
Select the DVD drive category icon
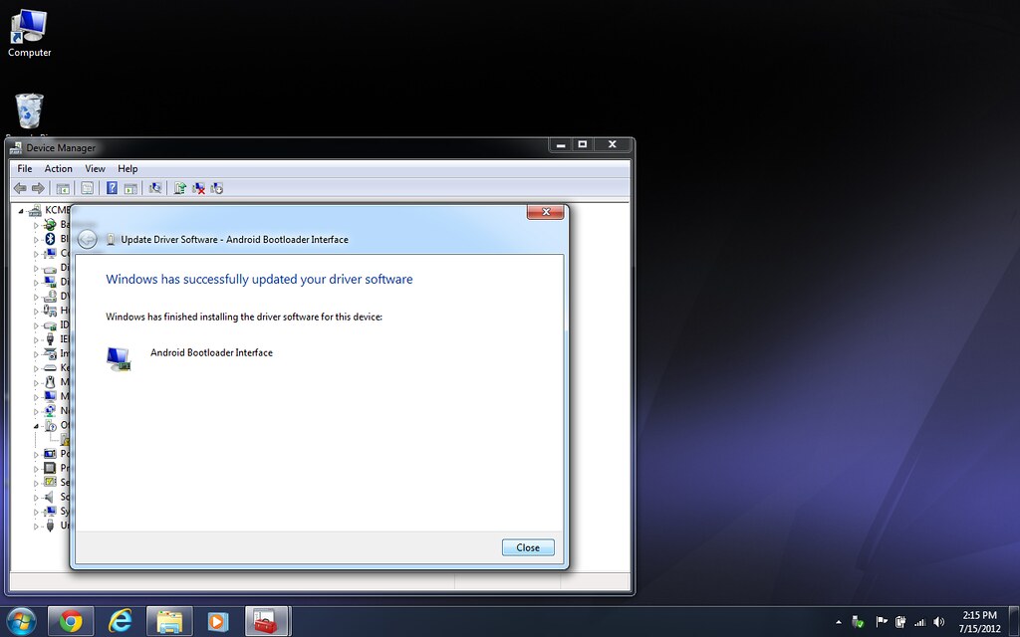(x=50, y=296)
